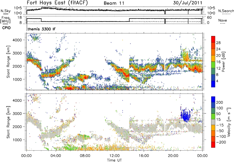Screen dimensions: 234x162
Task: Click the '200' tick on the Velocity colorbar
Action: coord(220,102)
